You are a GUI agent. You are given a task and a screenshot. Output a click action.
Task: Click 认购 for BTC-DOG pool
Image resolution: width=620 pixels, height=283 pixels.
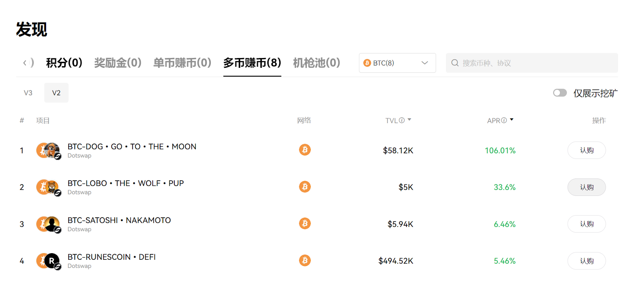(586, 150)
